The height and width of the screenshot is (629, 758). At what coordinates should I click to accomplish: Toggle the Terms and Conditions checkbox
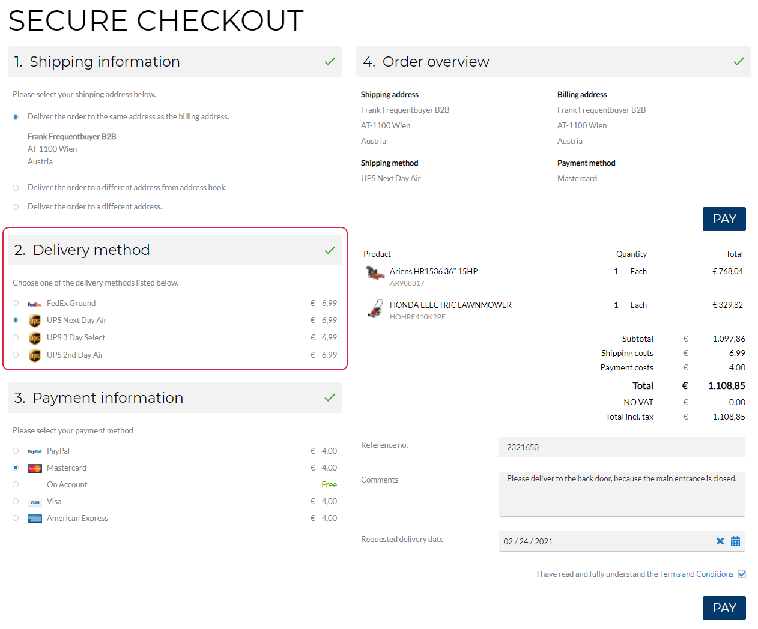[742, 574]
